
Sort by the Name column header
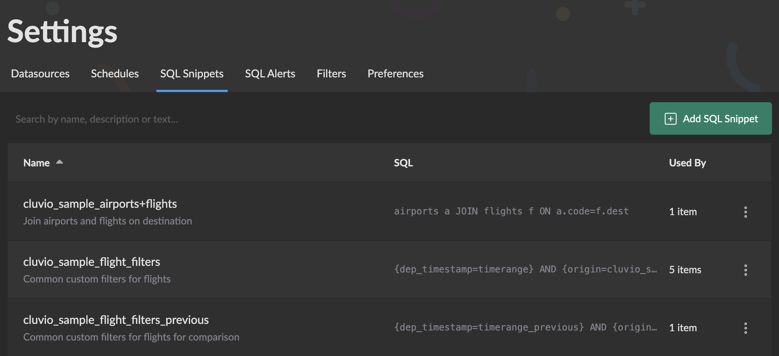point(36,163)
